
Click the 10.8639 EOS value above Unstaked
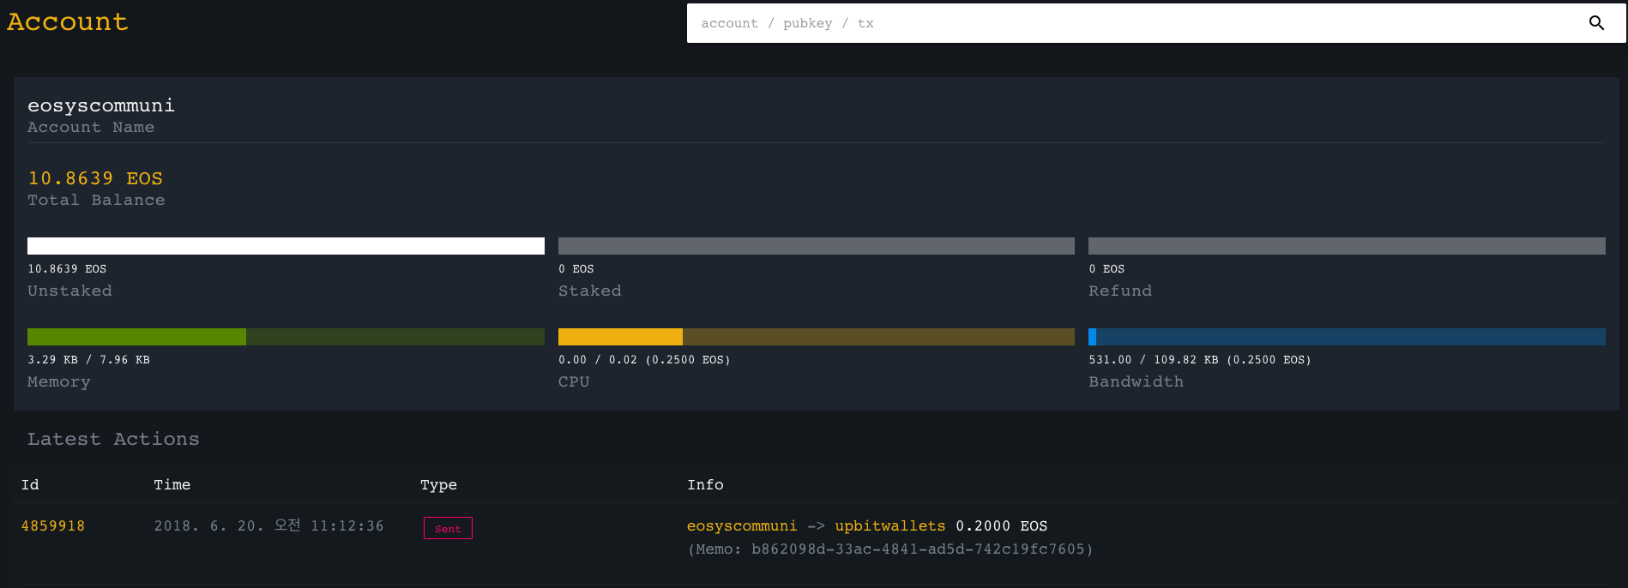point(67,269)
